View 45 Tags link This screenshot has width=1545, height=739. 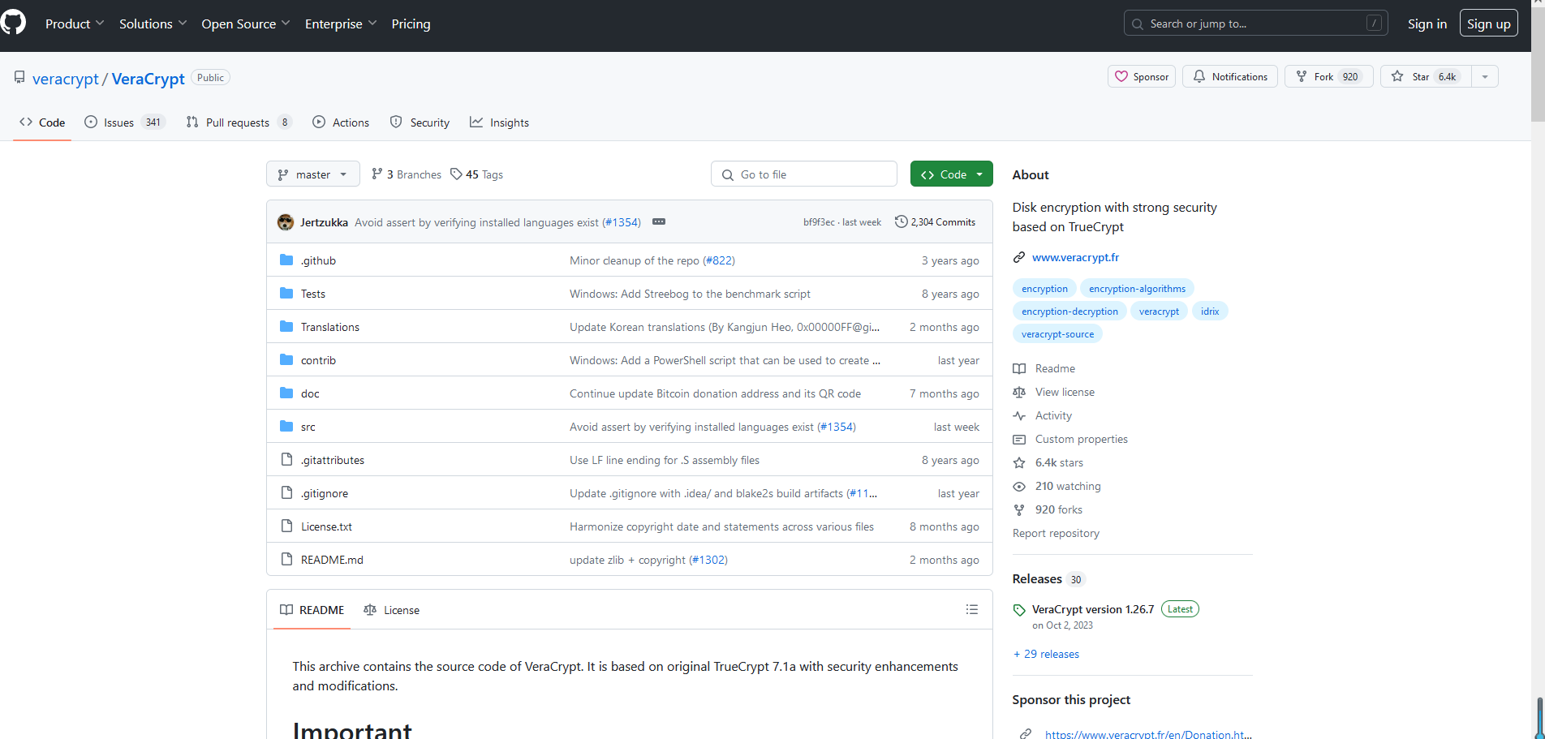pyautogui.click(x=477, y=174)
